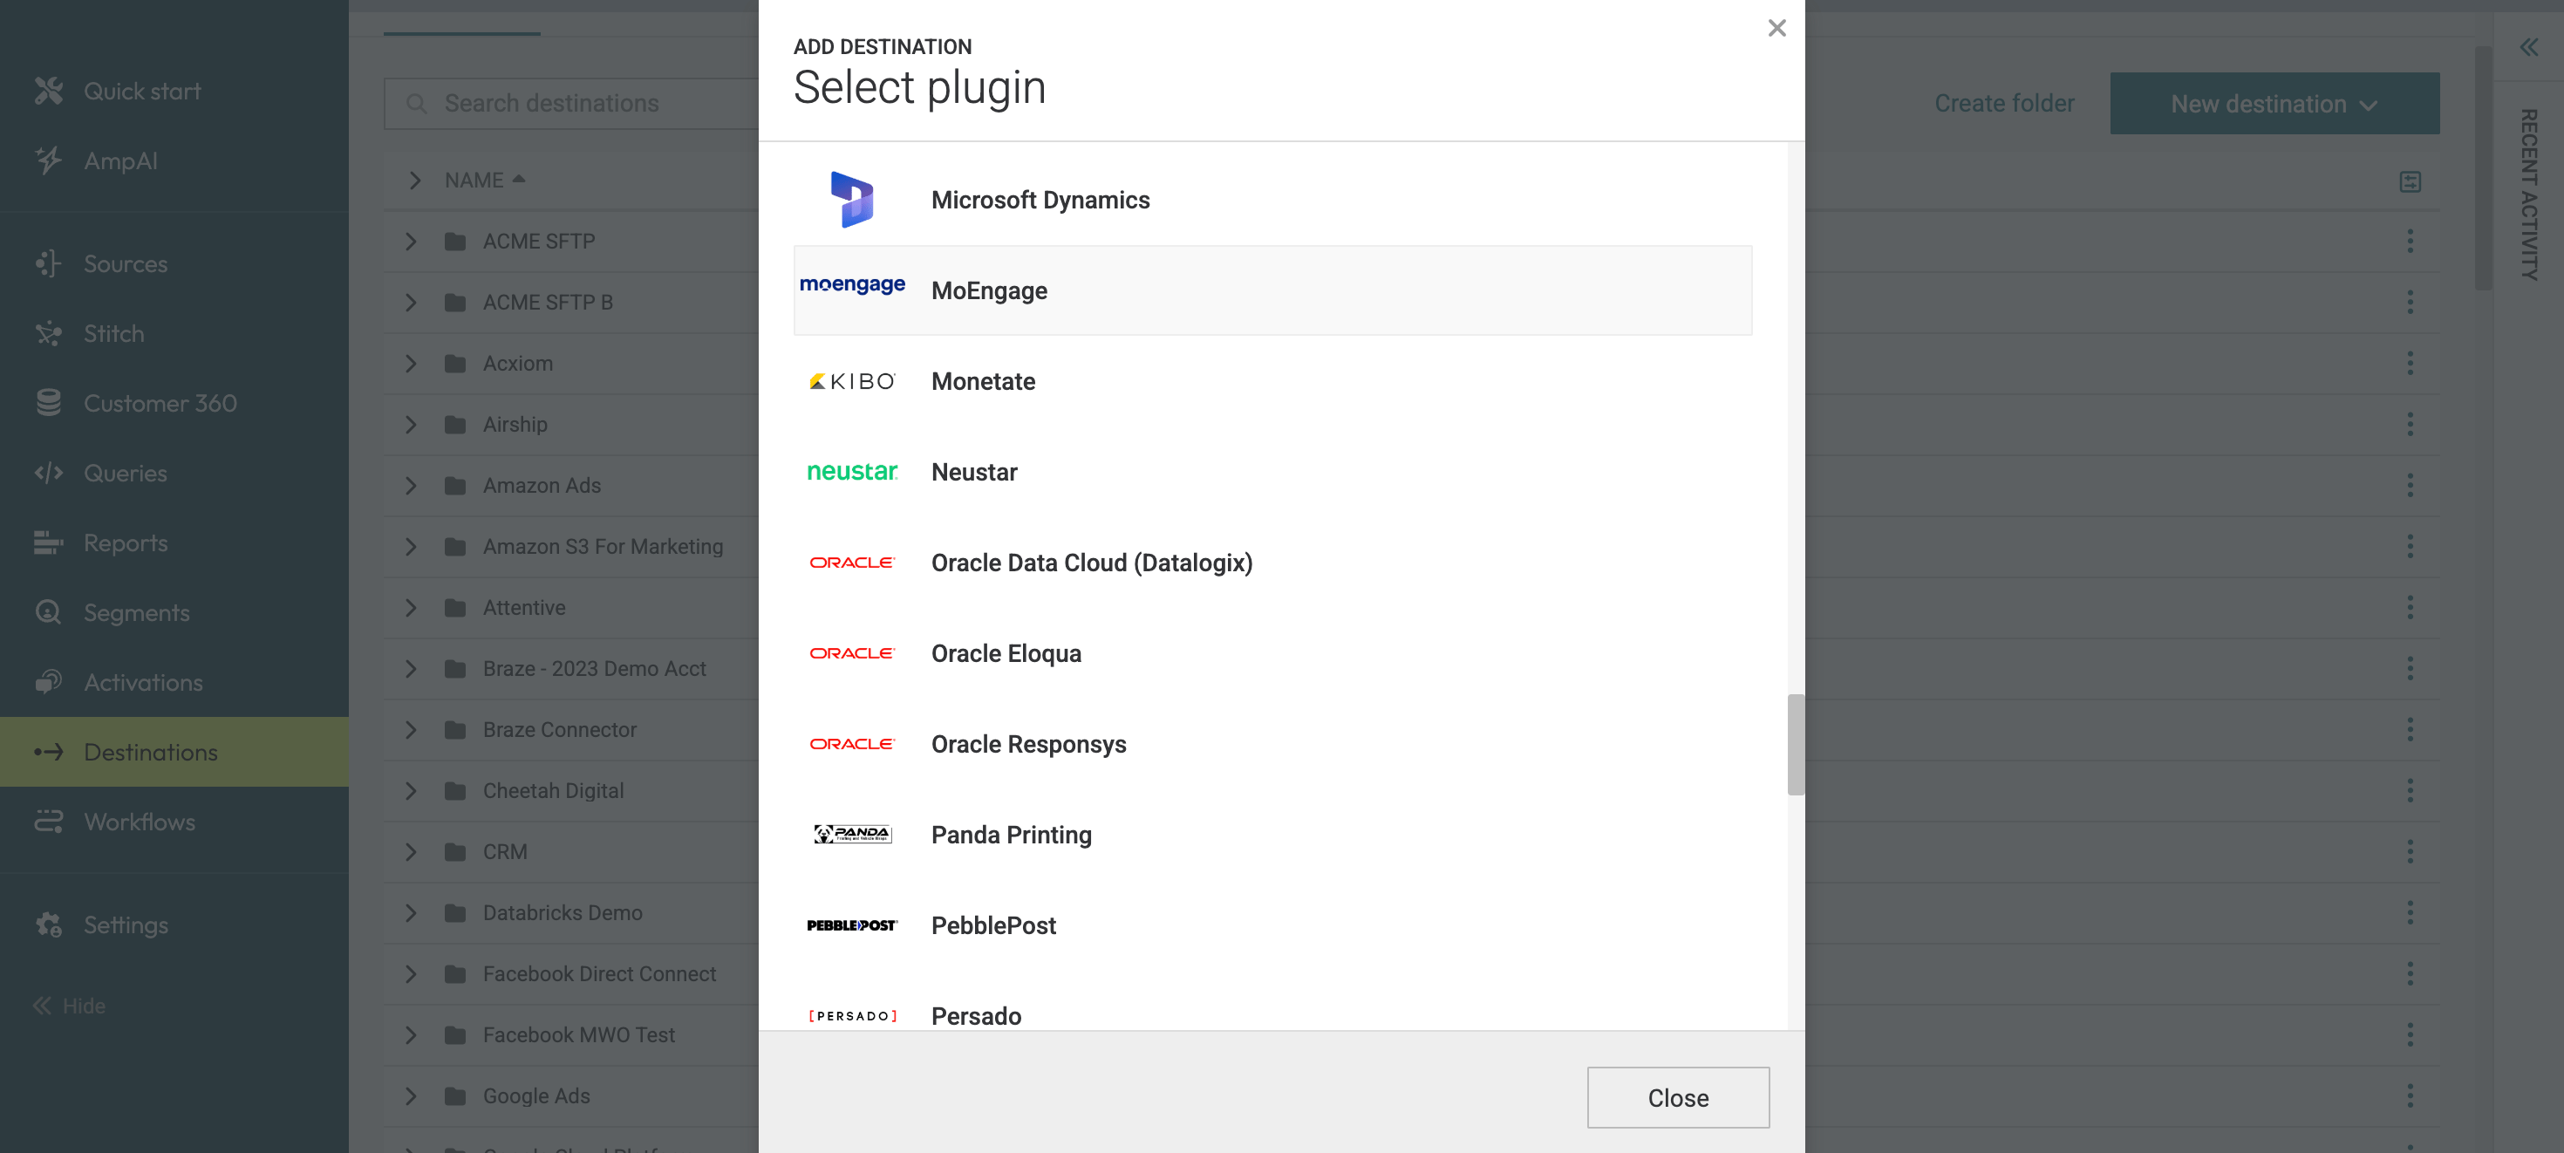Image resolution: width=2564 pixels, height=1153 pixels.
Task: Expand the Amazon Ads folder
Action: pos(410,486)
